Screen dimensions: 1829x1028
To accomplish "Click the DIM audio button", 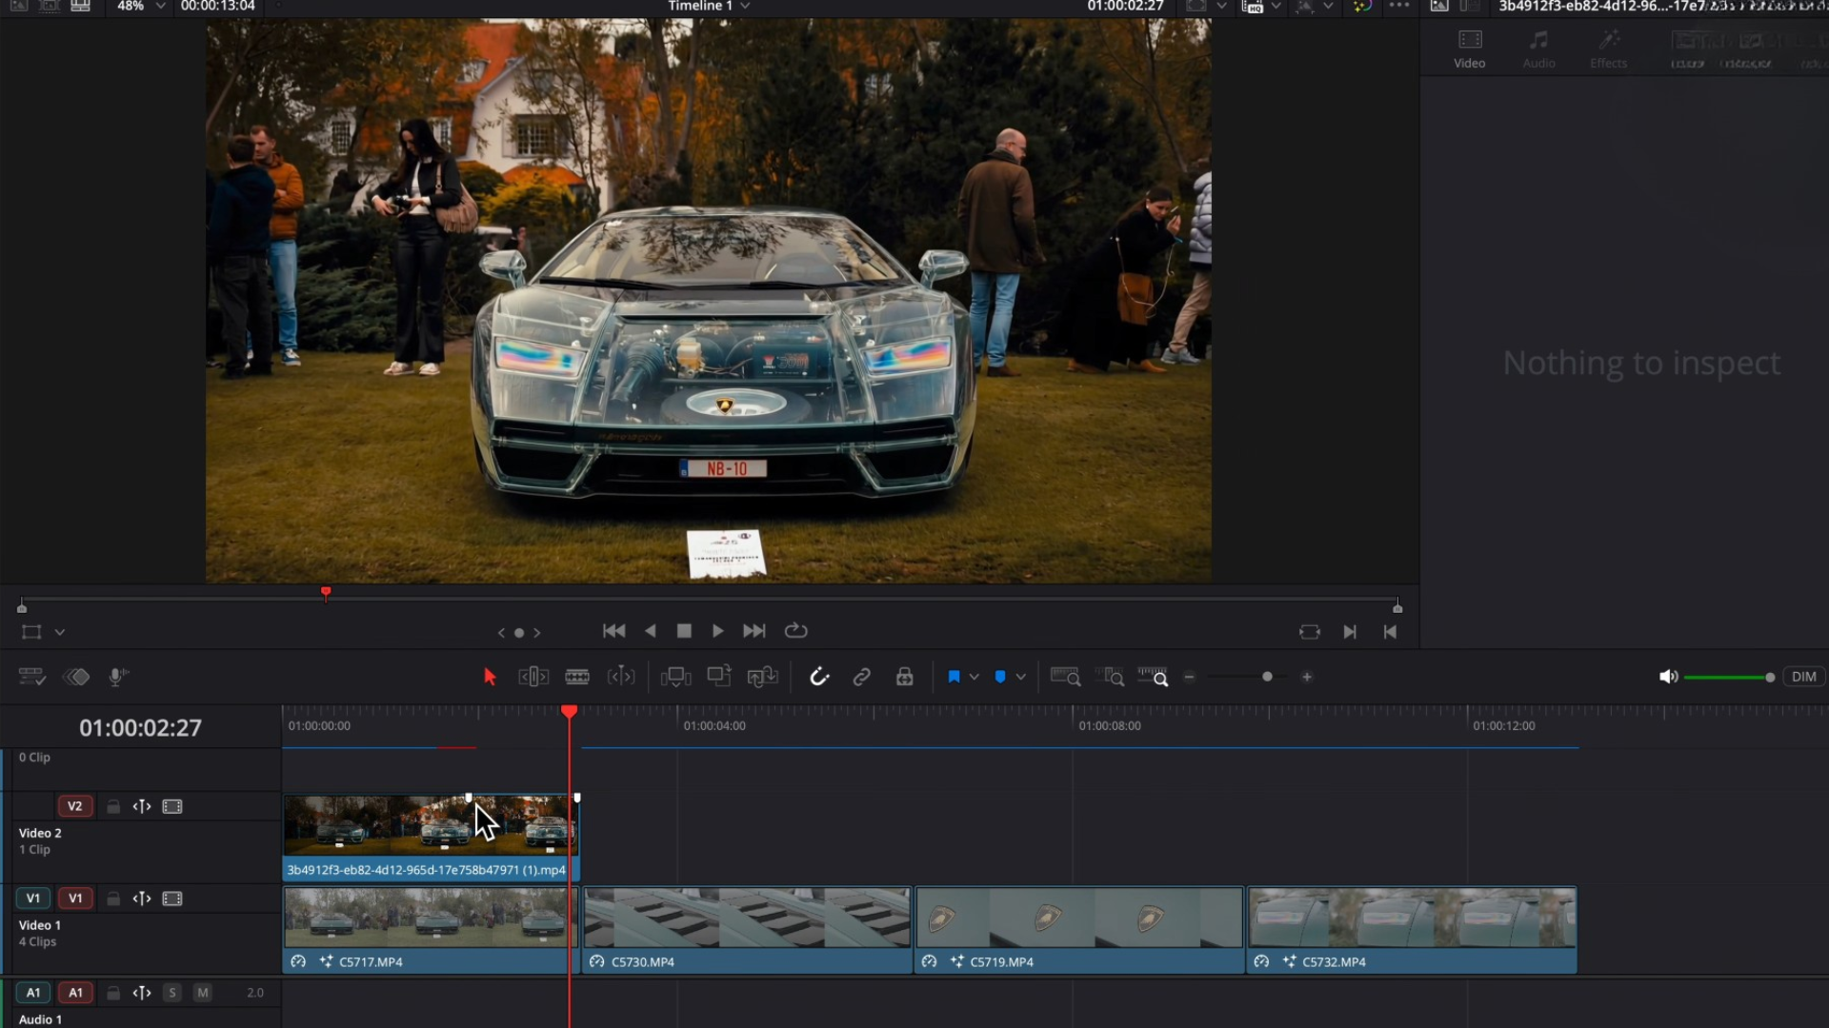I will pos(1803,677).
